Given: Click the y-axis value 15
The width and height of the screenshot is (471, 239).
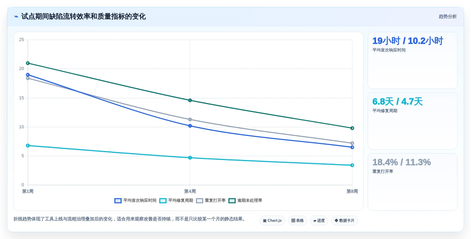Looking at the screenshot, I should 21,98.
